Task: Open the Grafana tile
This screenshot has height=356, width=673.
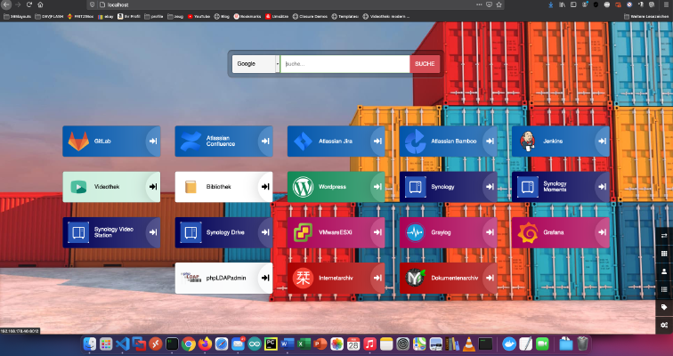Action: (561, 232)
